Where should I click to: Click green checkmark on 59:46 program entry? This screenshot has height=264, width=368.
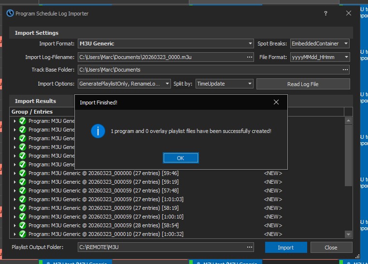(22, 173)
